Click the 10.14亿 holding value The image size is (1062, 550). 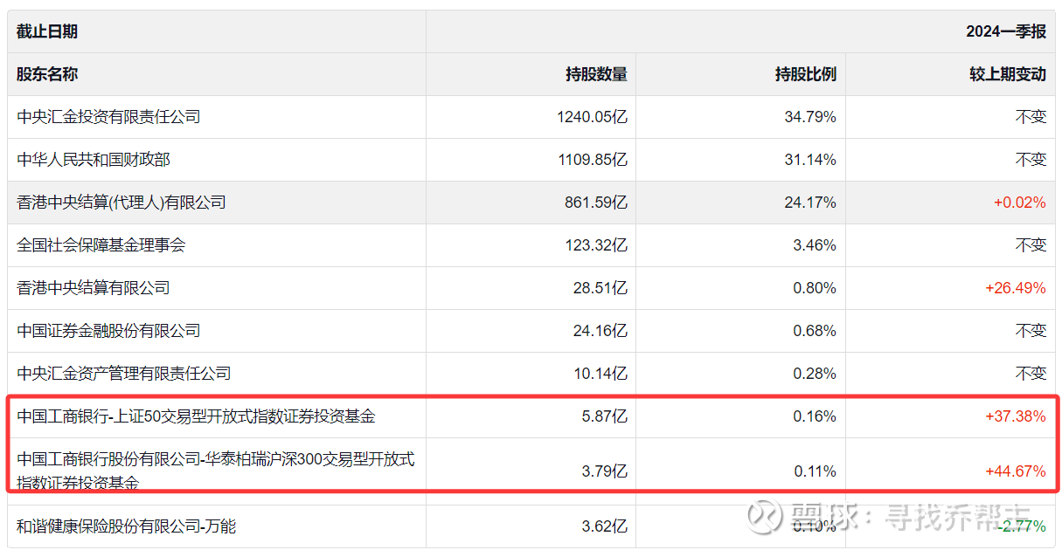click(x=600, y=374)
